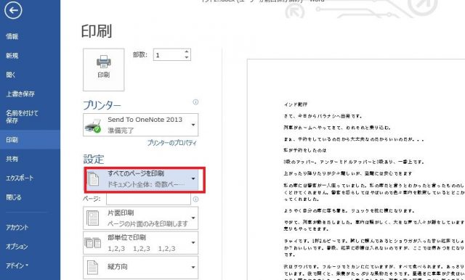Click the ページ input field
This screenshot has width=465, height=280.
pyautogui.click(x=148, y=199)
